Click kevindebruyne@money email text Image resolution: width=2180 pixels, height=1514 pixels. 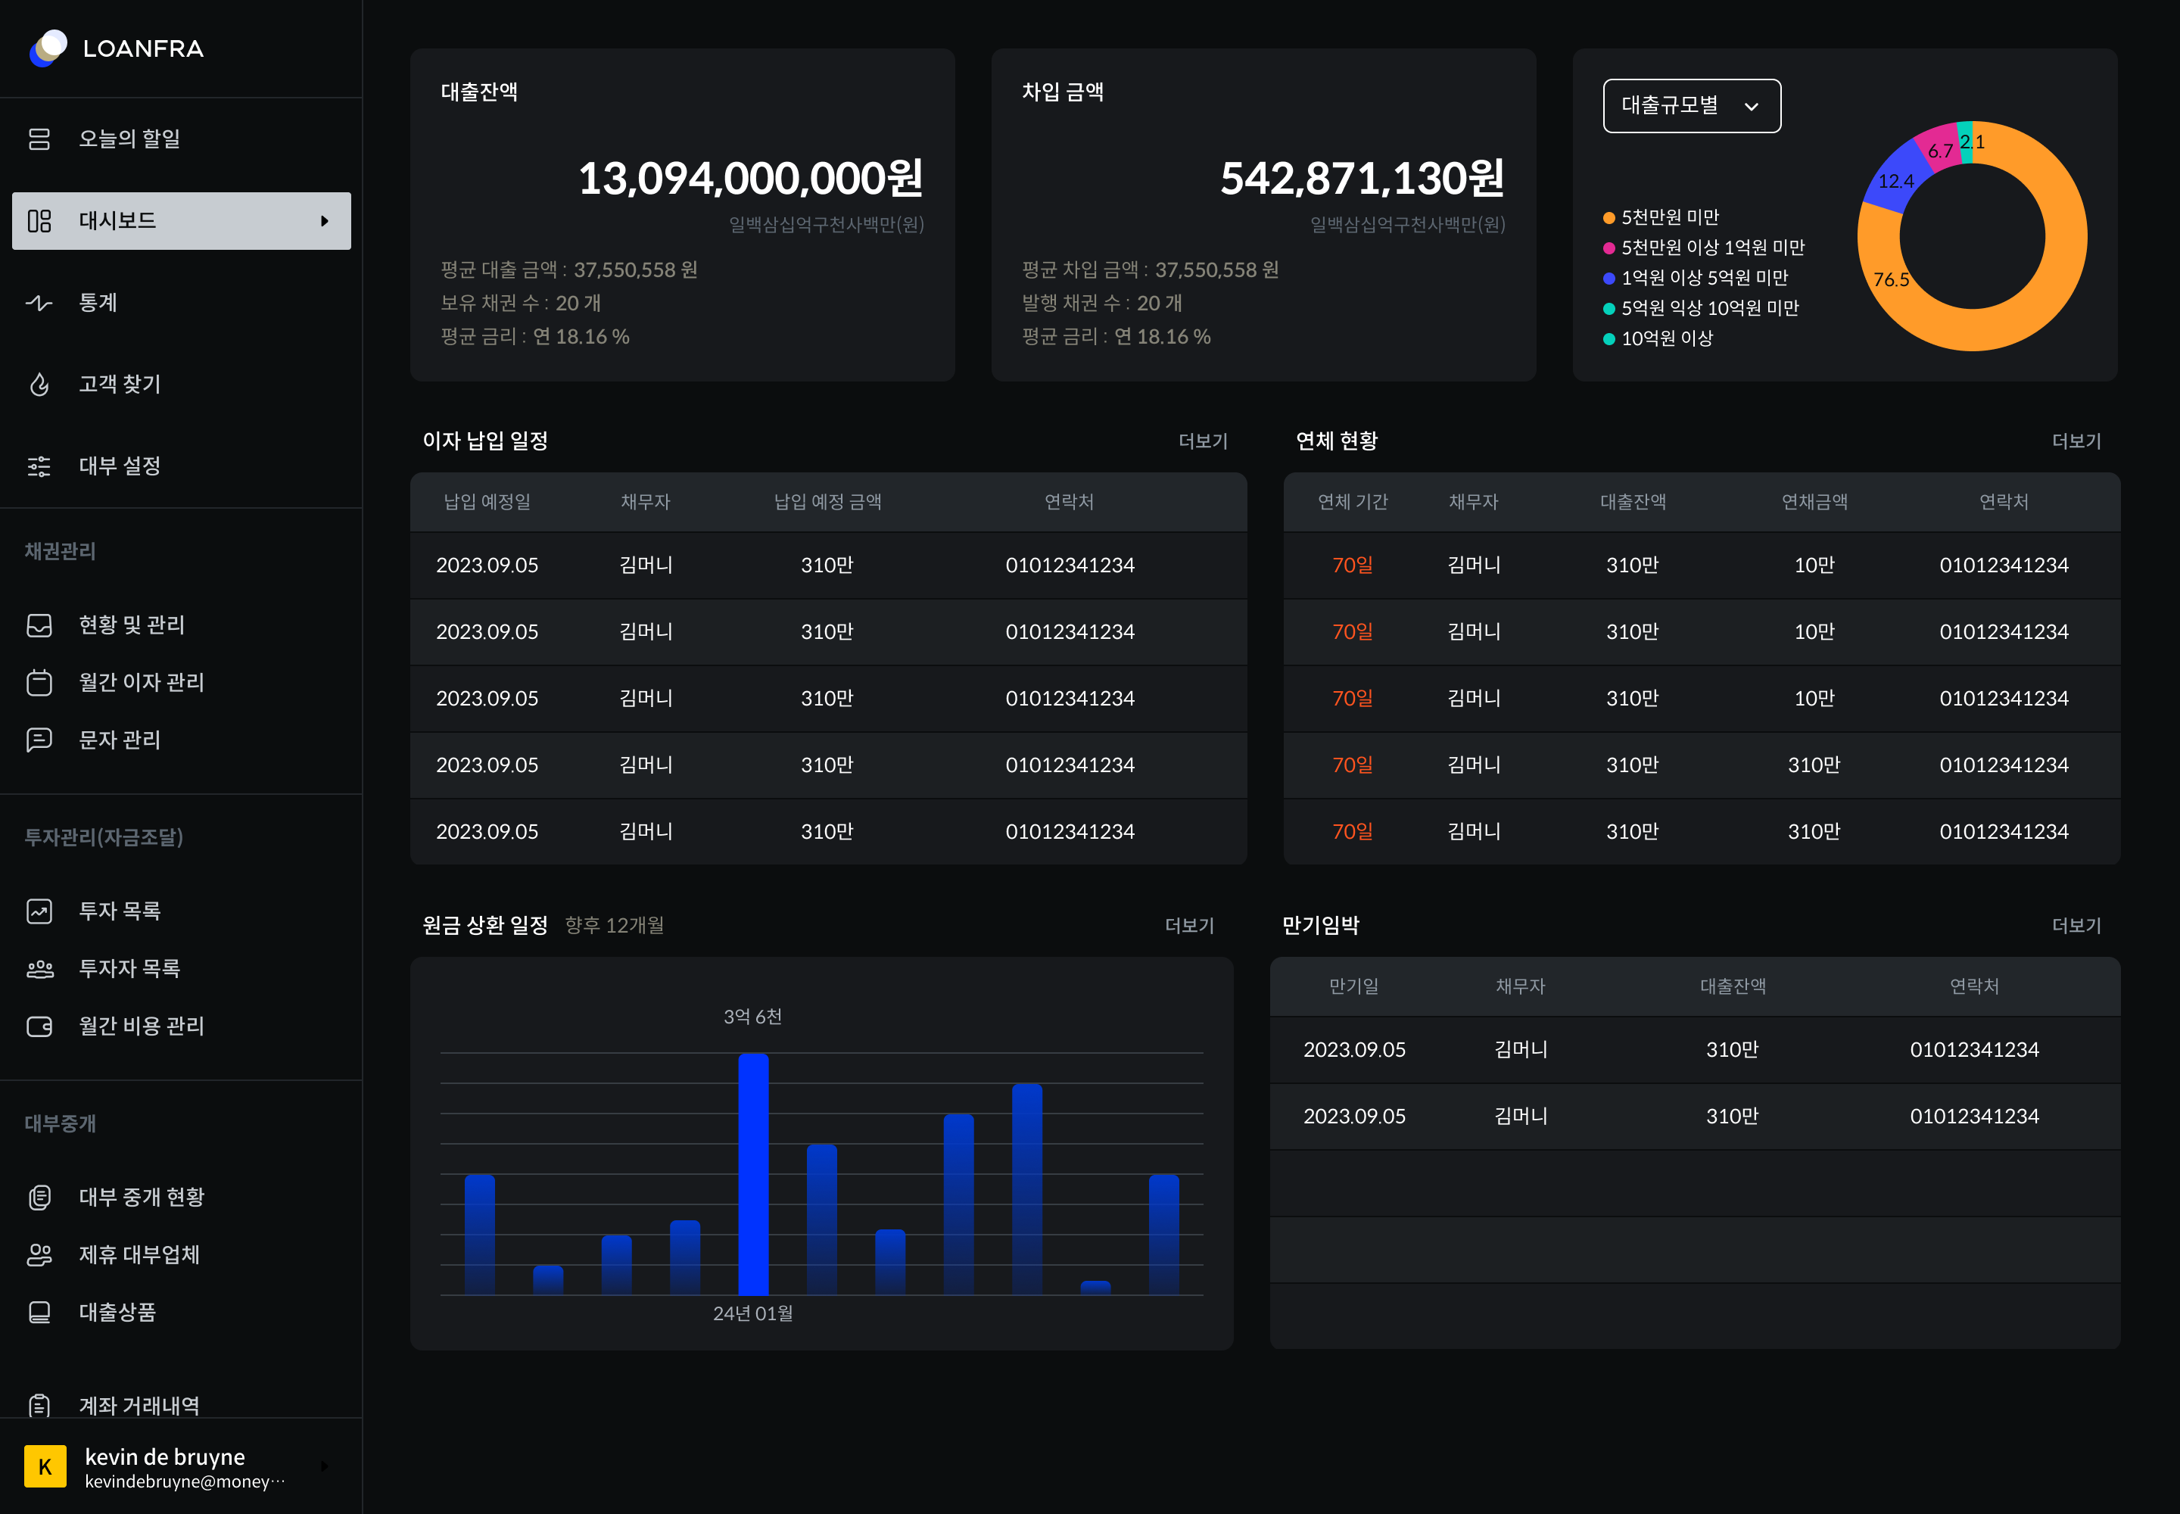click(x=184, y=1483)
